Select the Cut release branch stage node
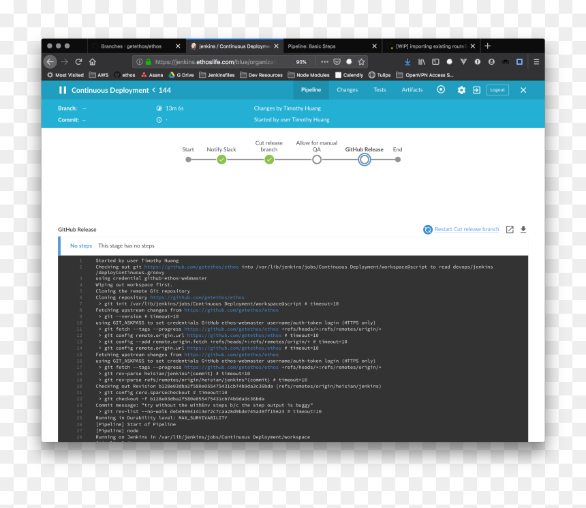586x508 pixels. [x=269, y=160]
